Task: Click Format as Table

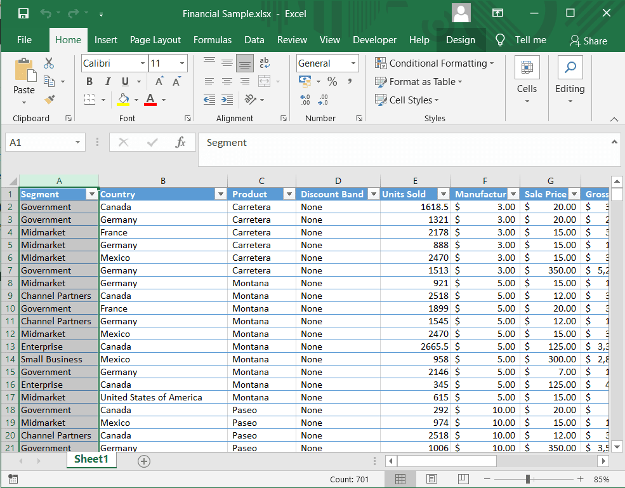Action: (419, 82)
